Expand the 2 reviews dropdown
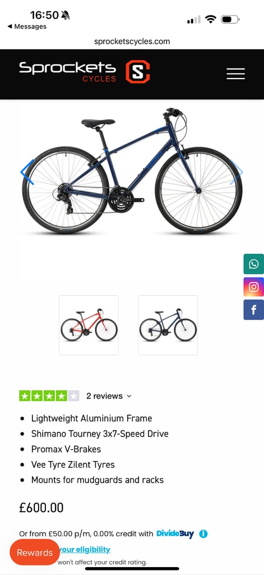Viewport: 264px width, 575px height. click(x=109, y=396)
